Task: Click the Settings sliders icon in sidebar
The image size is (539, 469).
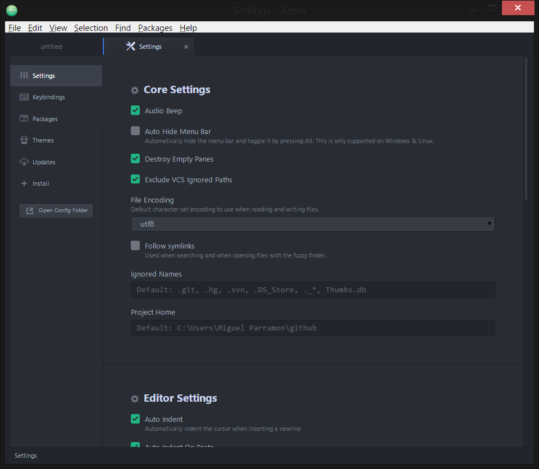Action: (x=24, y=75)
